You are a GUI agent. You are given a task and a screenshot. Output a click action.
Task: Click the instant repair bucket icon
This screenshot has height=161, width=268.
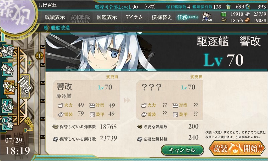coord(228,7)
